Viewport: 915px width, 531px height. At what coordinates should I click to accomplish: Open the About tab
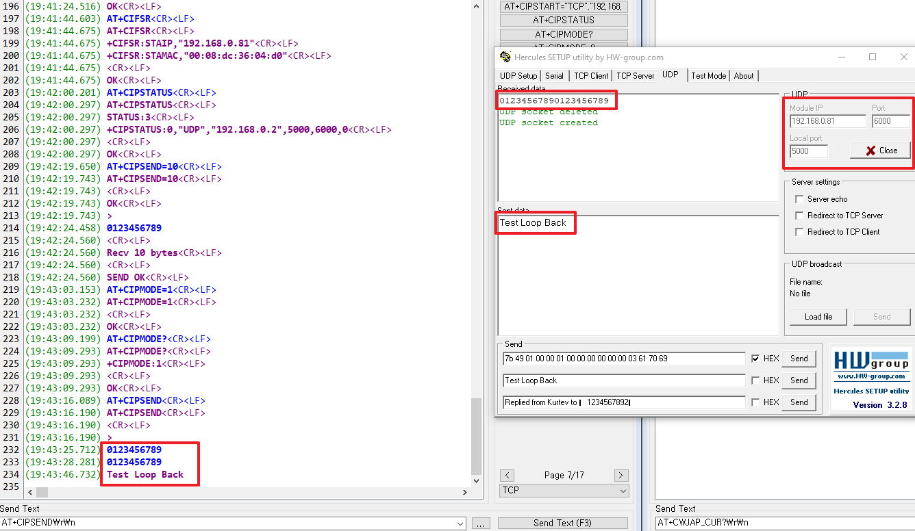tap(744, 76)
